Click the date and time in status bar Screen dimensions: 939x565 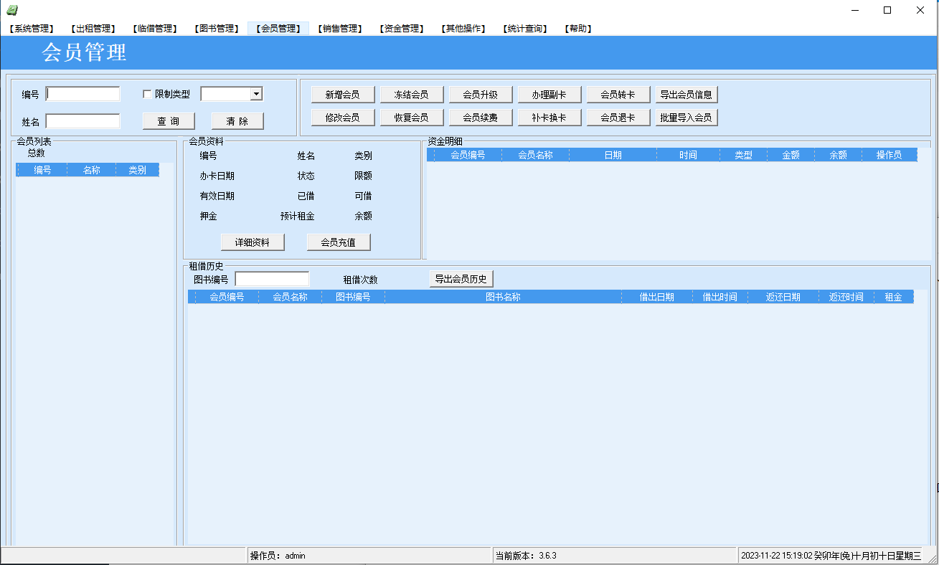coord(831,556)
